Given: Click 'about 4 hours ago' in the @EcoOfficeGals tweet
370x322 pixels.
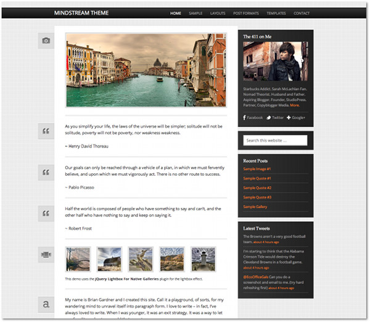Looking at the screenshot, I should tap(281, 288).
